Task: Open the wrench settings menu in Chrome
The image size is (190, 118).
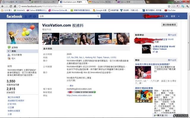Action: point(187,6)
